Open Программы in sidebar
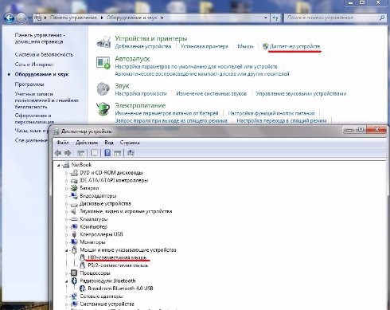The image size is (390, 310). pyautogui.click(x=29, y=84)
